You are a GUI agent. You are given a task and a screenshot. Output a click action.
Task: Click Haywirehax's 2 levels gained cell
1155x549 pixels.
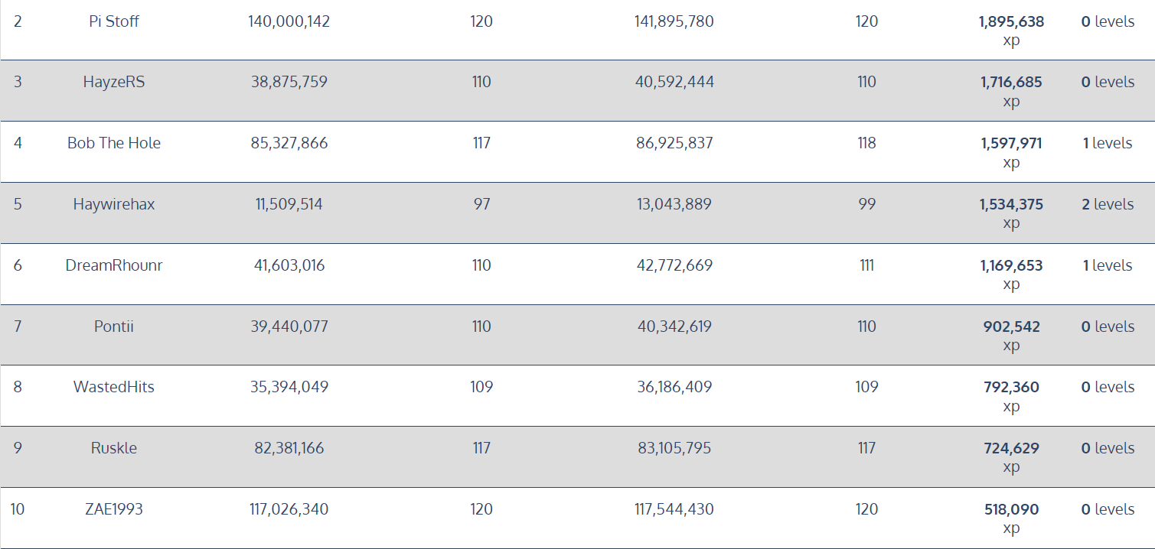pos(1108,204)
